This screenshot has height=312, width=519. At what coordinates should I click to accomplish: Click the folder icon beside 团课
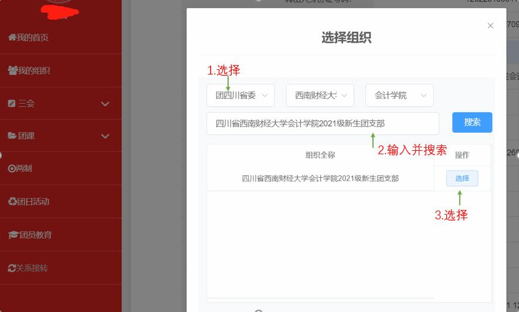click(x=12, y=136)
